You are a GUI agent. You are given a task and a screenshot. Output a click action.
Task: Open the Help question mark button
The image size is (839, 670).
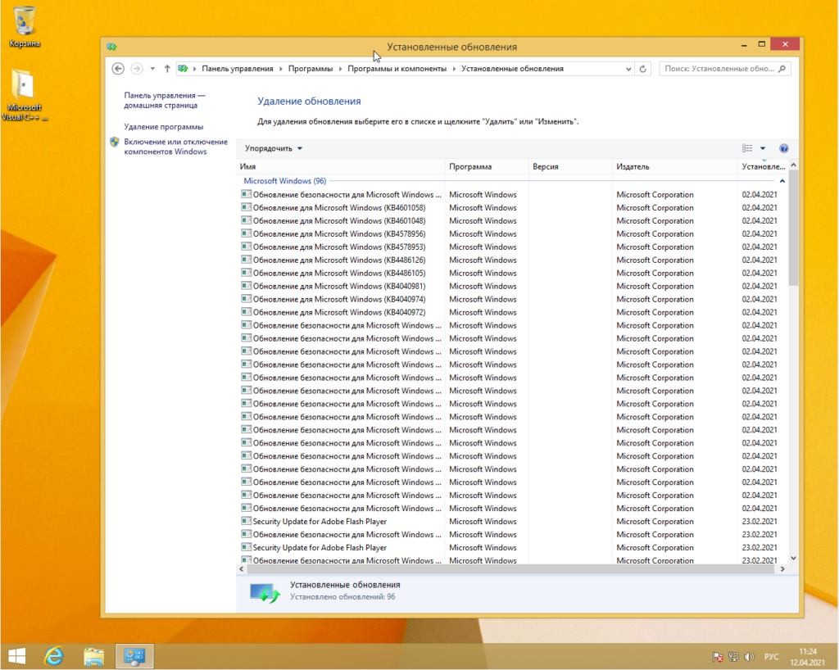[784, 148]
